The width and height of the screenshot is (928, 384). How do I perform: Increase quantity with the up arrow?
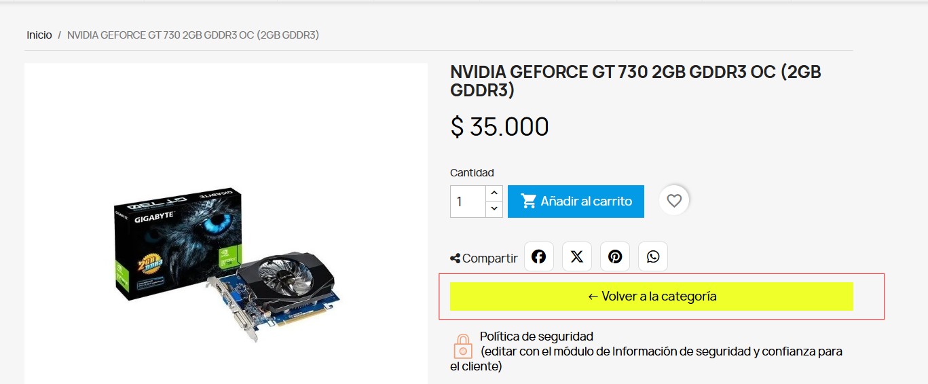tap(494, 193)
